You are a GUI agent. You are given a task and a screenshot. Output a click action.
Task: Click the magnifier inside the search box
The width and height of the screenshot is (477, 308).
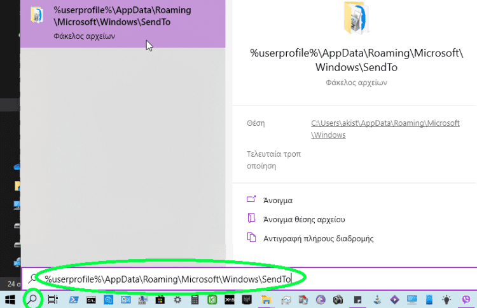(32, 279)
